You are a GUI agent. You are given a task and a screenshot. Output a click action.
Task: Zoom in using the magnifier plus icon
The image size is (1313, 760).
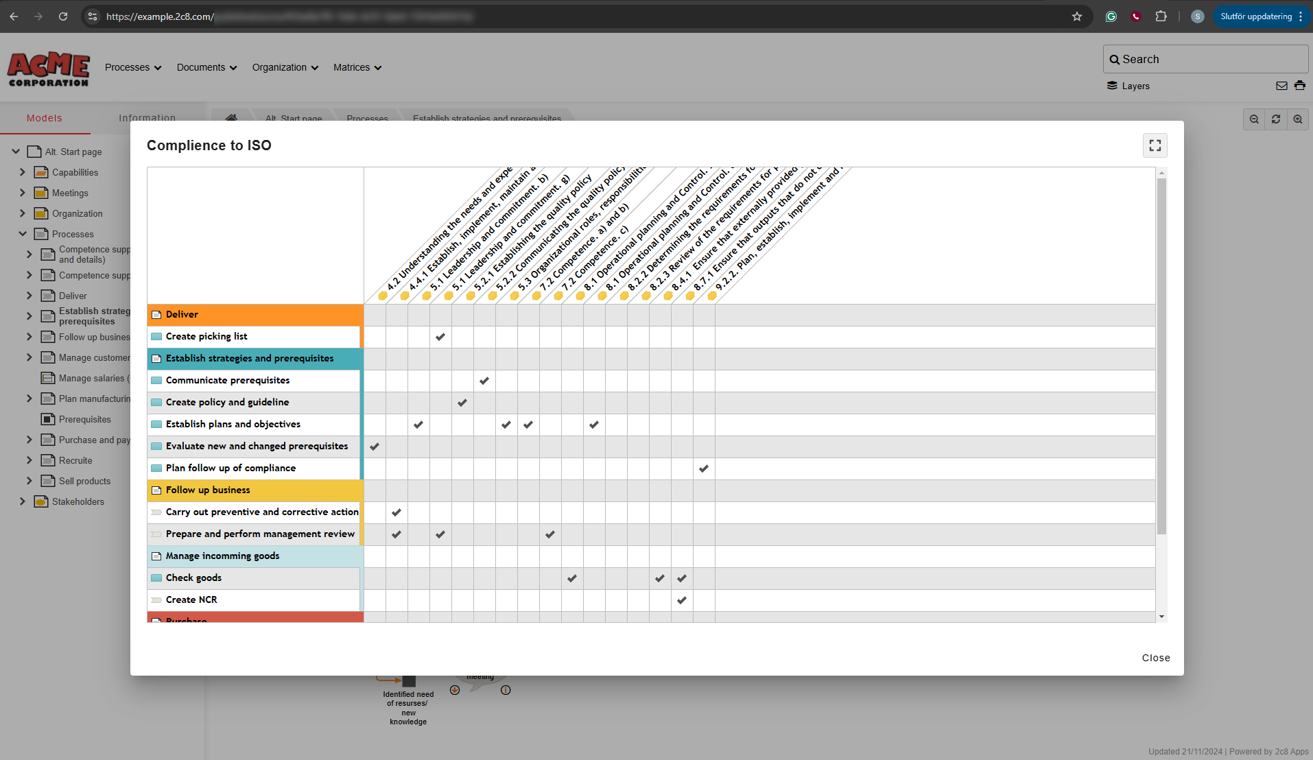coord(1297,119)
